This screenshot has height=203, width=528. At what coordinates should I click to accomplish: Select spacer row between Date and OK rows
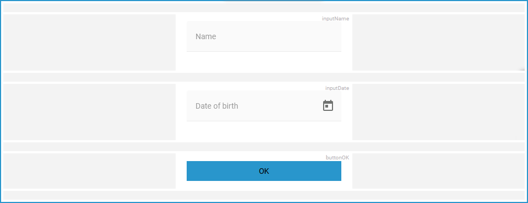264,147
